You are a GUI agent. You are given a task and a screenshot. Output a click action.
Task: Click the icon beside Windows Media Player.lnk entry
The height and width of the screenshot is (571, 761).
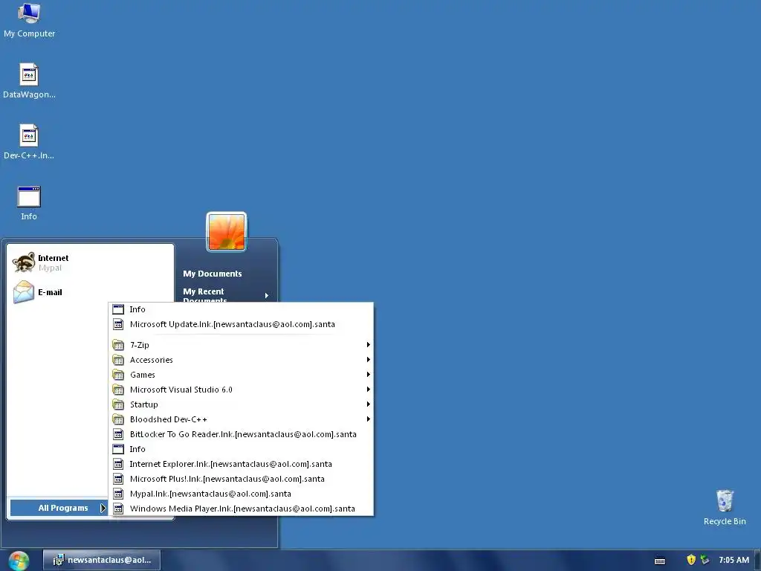tap(118, 509)
